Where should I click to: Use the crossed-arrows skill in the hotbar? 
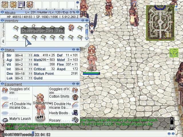pos(5,5)
